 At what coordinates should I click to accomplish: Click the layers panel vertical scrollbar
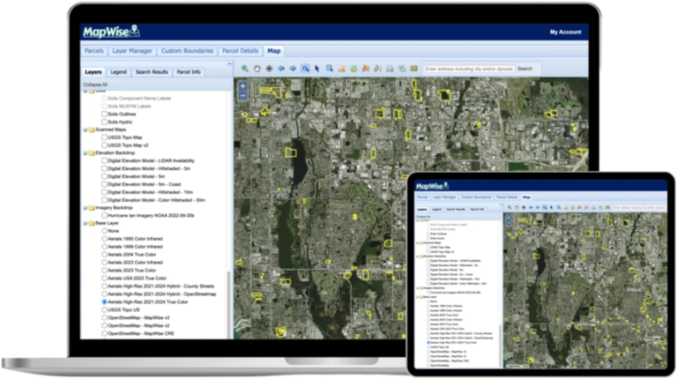(228, 304)
